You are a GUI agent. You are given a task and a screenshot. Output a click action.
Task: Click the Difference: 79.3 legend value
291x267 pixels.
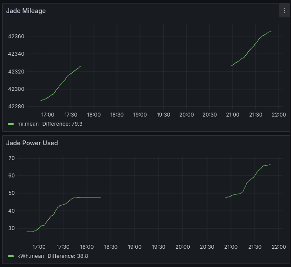coord(62,124)
